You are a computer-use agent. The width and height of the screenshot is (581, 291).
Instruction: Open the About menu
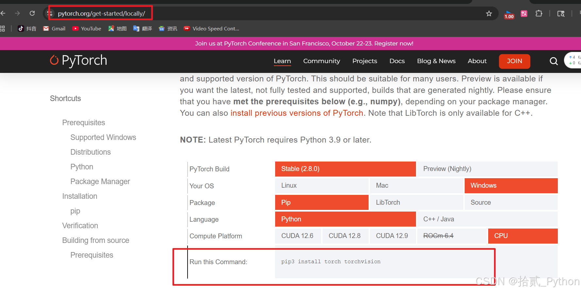(477, 61)
